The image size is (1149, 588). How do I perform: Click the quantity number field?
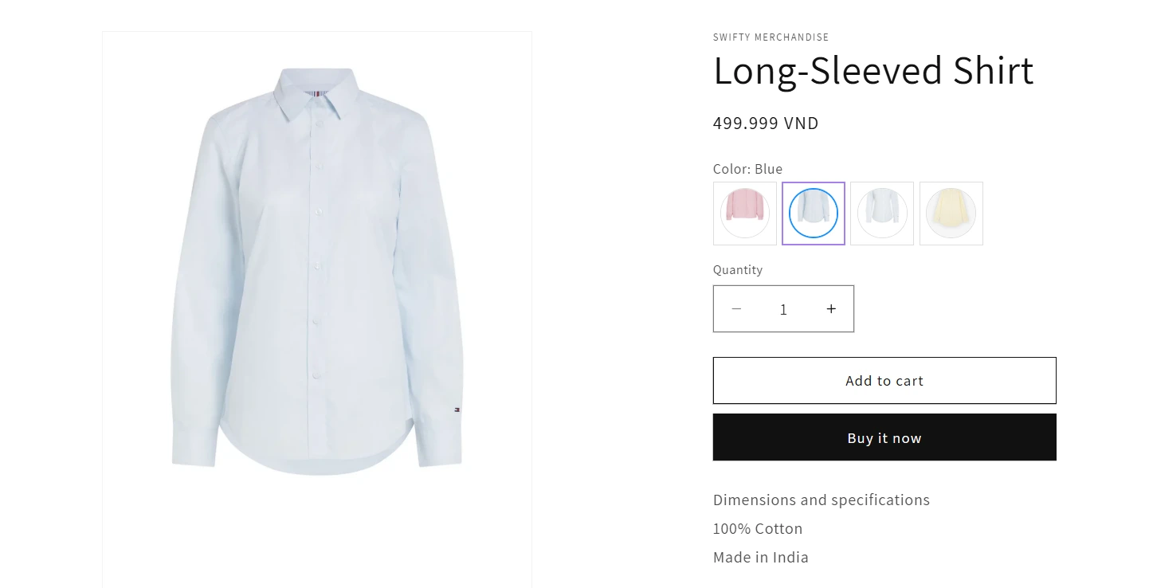click(x=783, y=309)
